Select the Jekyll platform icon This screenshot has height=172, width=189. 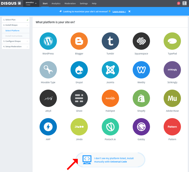[48, 98]
